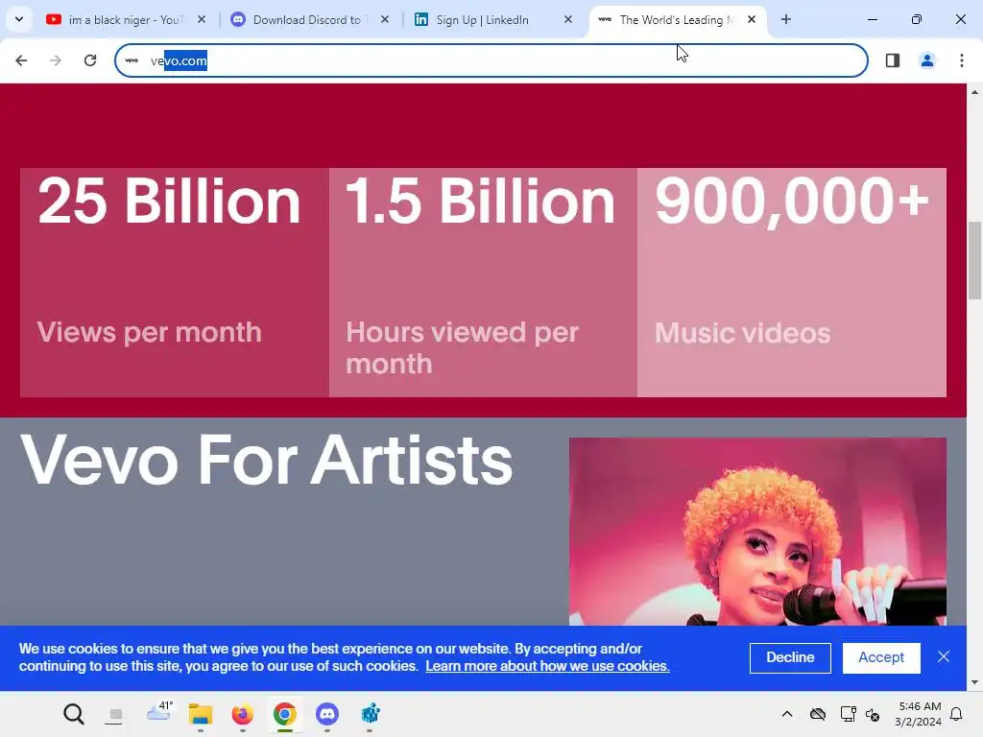Close the LinkedIn Sign Up tab
The height and width of the screenshot is (737, 983).
click(568, 19)
